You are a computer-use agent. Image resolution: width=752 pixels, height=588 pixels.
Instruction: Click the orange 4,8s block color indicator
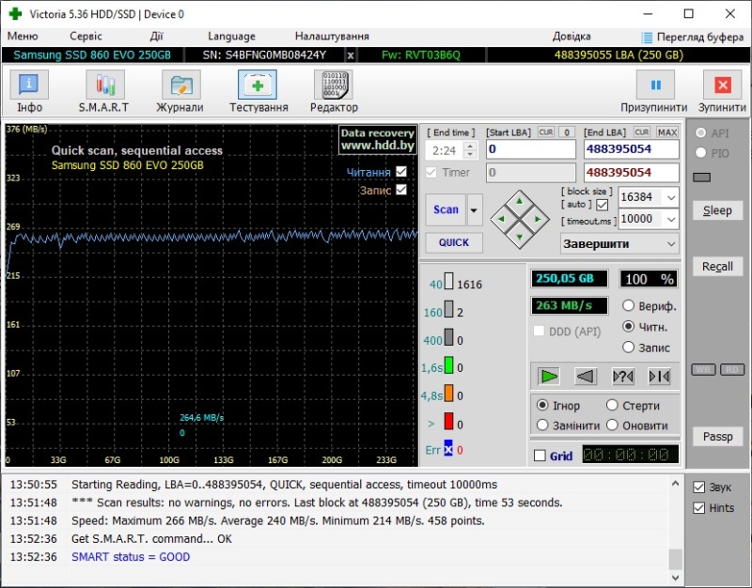click(449, 393)
